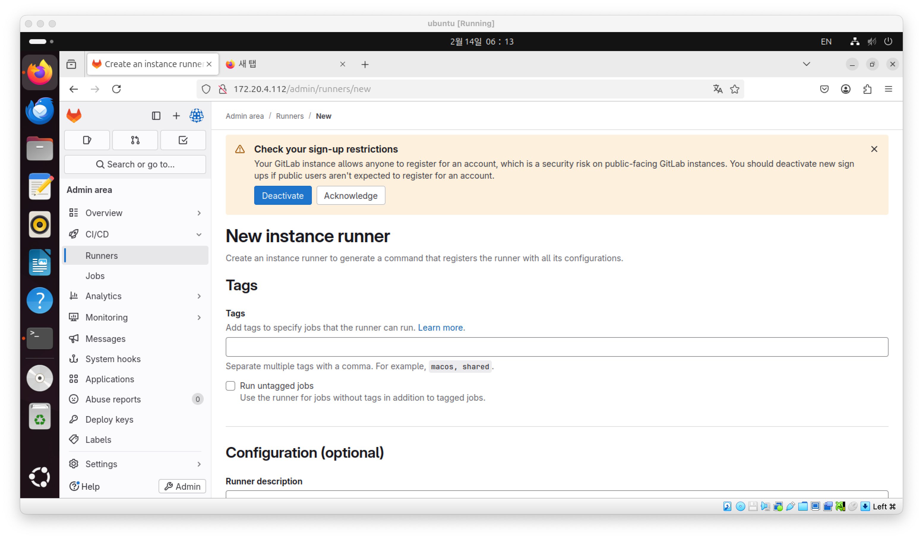Expand the Analytics sidebar section
Image resolution: width=923 pixels, height=539 pixels.
[x=135, y=296]
